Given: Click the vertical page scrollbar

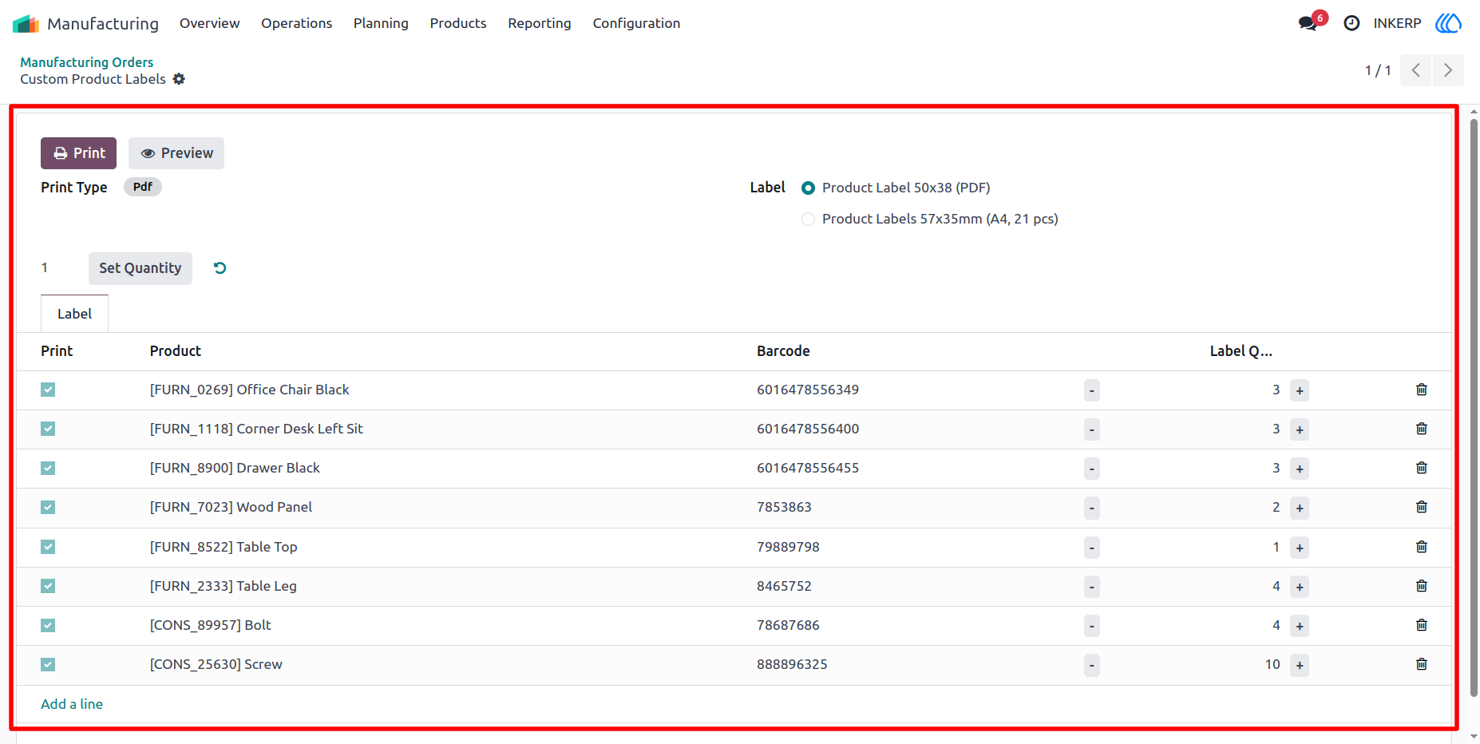Looking at the screenshot, I should [1474, 407].
